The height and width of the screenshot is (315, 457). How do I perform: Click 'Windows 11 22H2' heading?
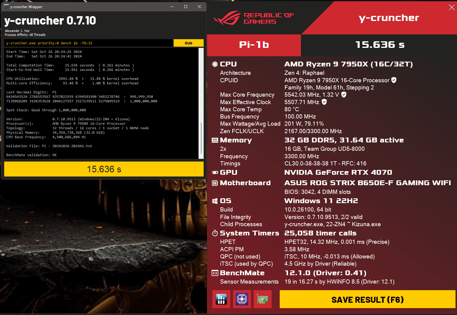pos(321,201)
